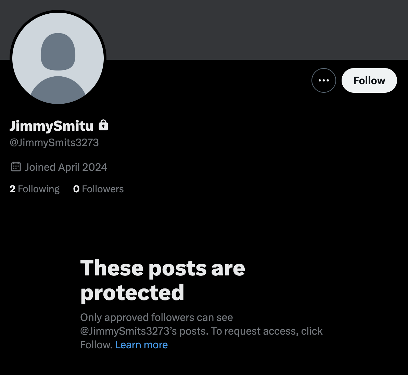Click the word "protected" in the heading
408x375 pixels.
tap(132, 293)
